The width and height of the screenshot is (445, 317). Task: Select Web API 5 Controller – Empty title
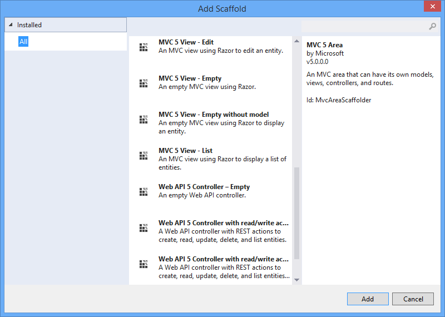click(204, 187)
